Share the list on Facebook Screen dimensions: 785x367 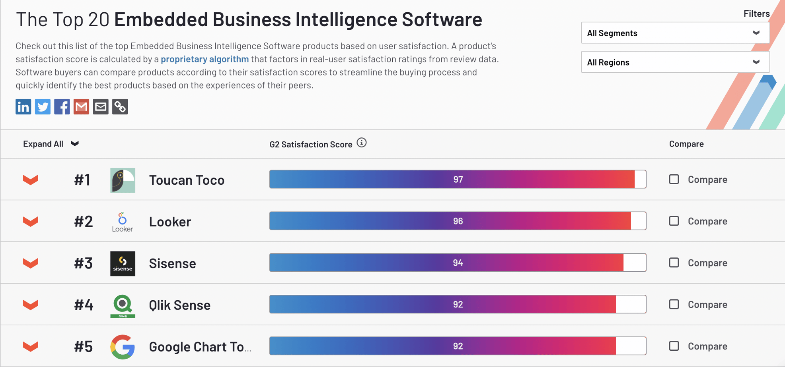[62, 106]
